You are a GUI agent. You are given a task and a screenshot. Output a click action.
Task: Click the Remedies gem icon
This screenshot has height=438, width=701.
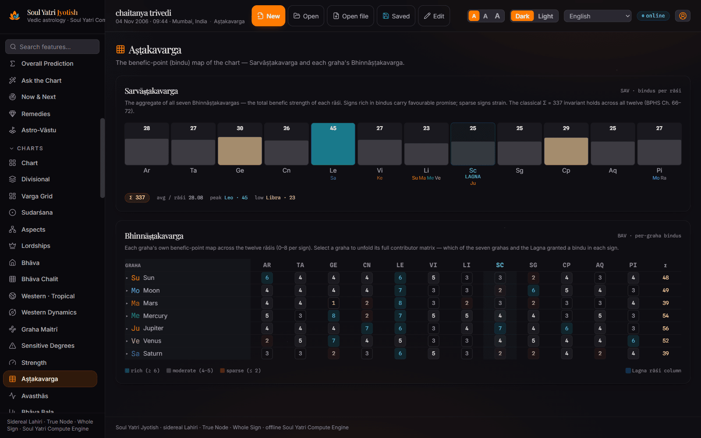13,114
